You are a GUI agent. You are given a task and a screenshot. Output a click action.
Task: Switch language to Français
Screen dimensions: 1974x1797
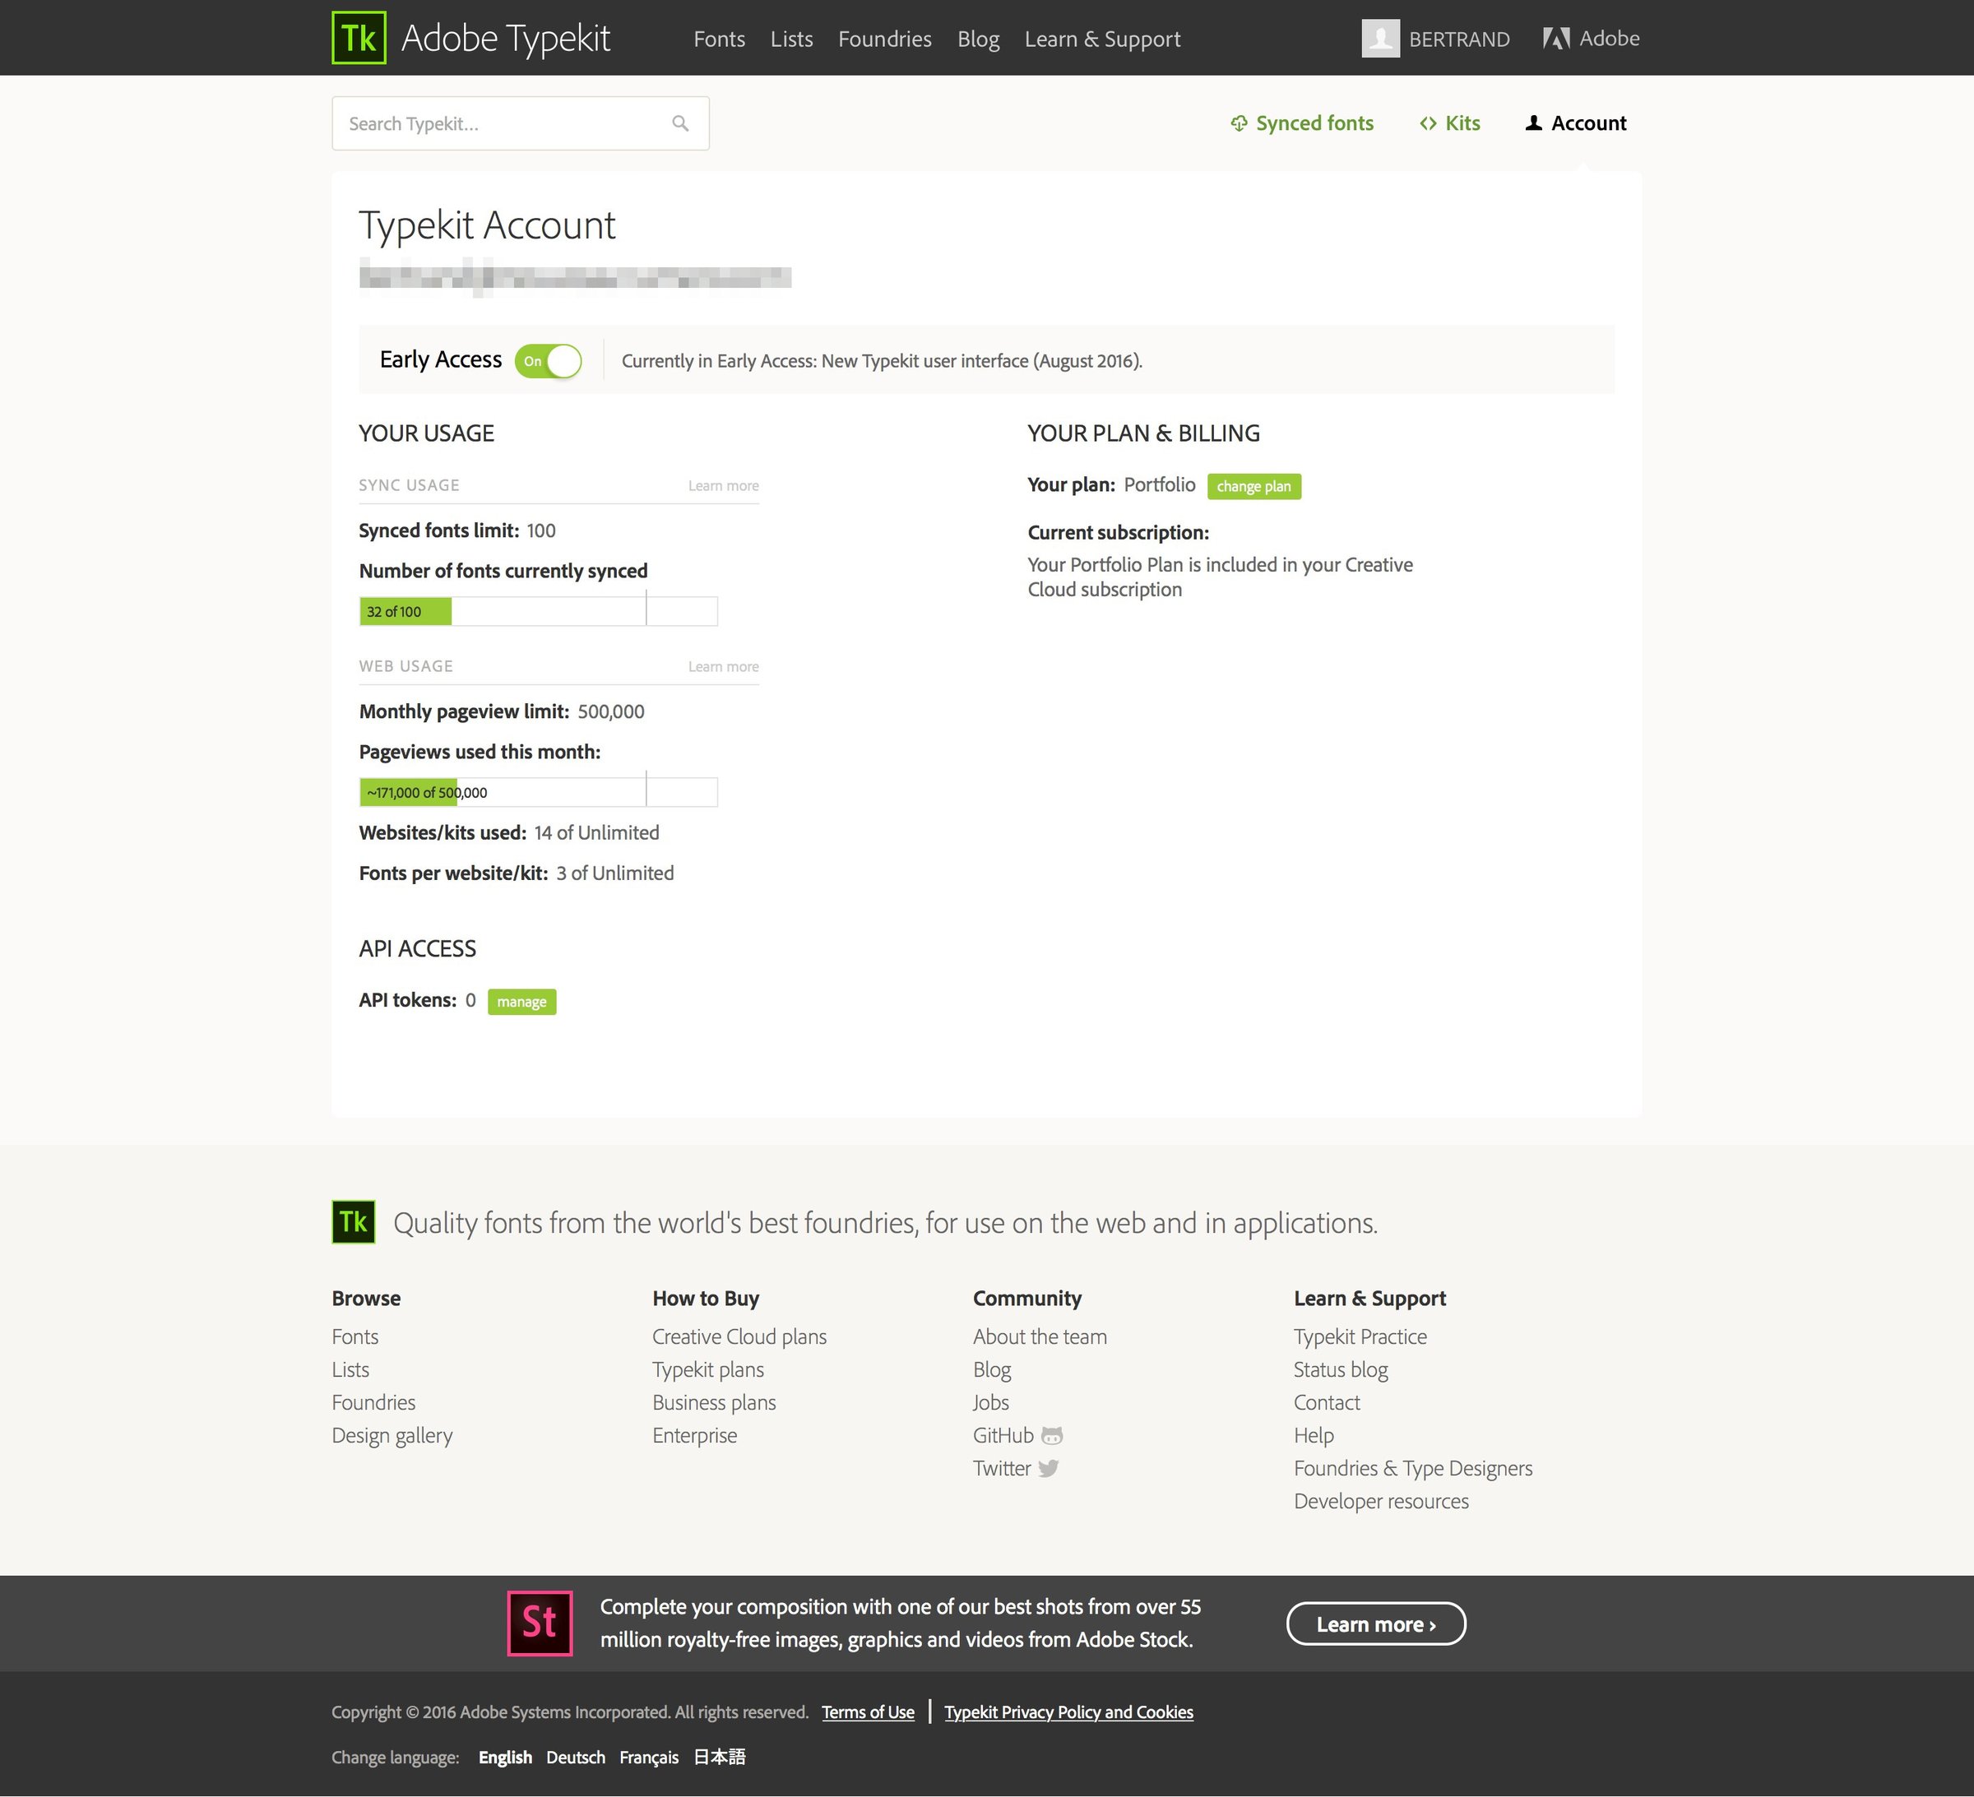[x=649, y=1757]
